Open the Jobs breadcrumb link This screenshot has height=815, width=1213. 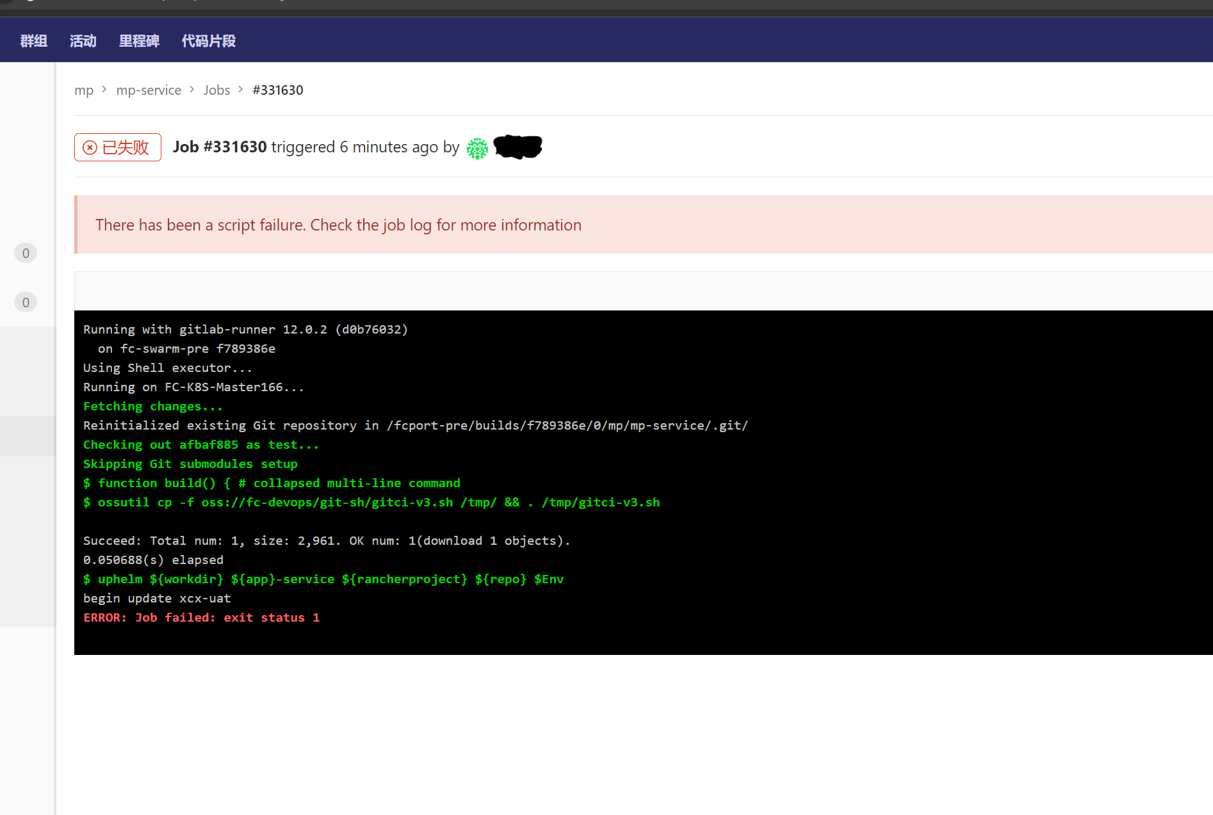click(x=216, y=90)
